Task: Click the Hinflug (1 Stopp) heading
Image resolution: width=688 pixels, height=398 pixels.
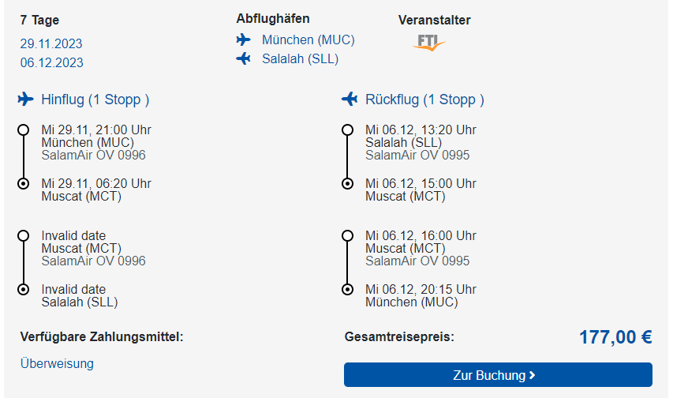Action: 95,99
